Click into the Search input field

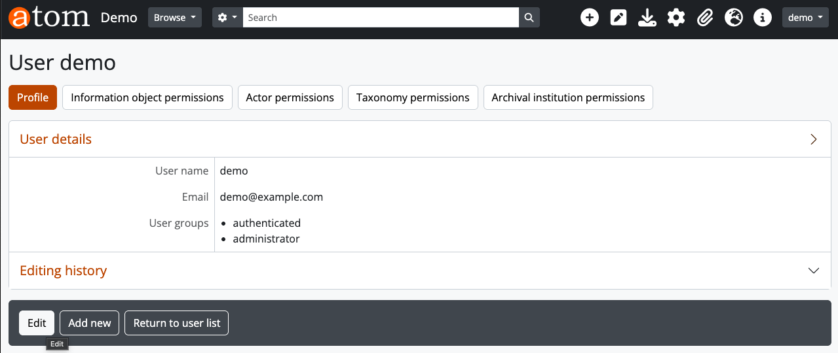(380, 18)
